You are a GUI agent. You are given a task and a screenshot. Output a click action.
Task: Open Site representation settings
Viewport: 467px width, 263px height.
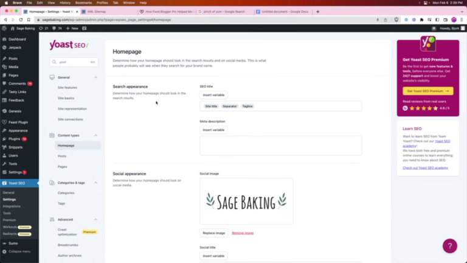coord(72,109)
